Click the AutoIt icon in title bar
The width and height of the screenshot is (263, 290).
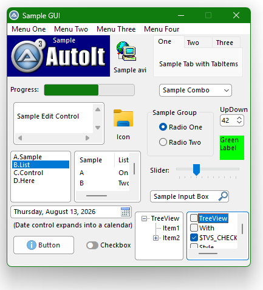click(14, 15)
